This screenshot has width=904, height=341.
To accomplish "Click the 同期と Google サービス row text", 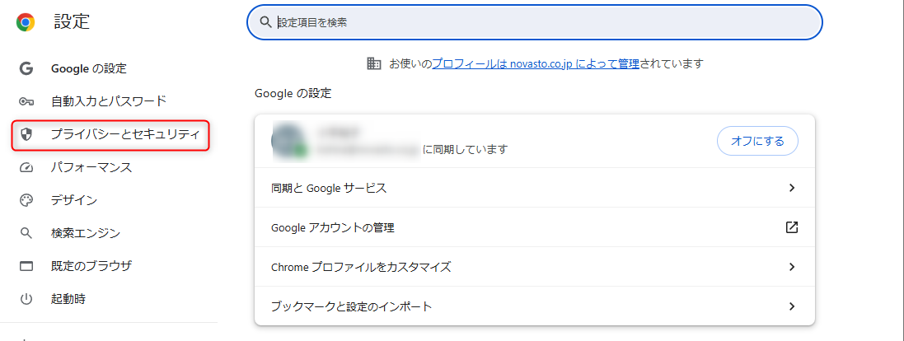I will 329,188.
